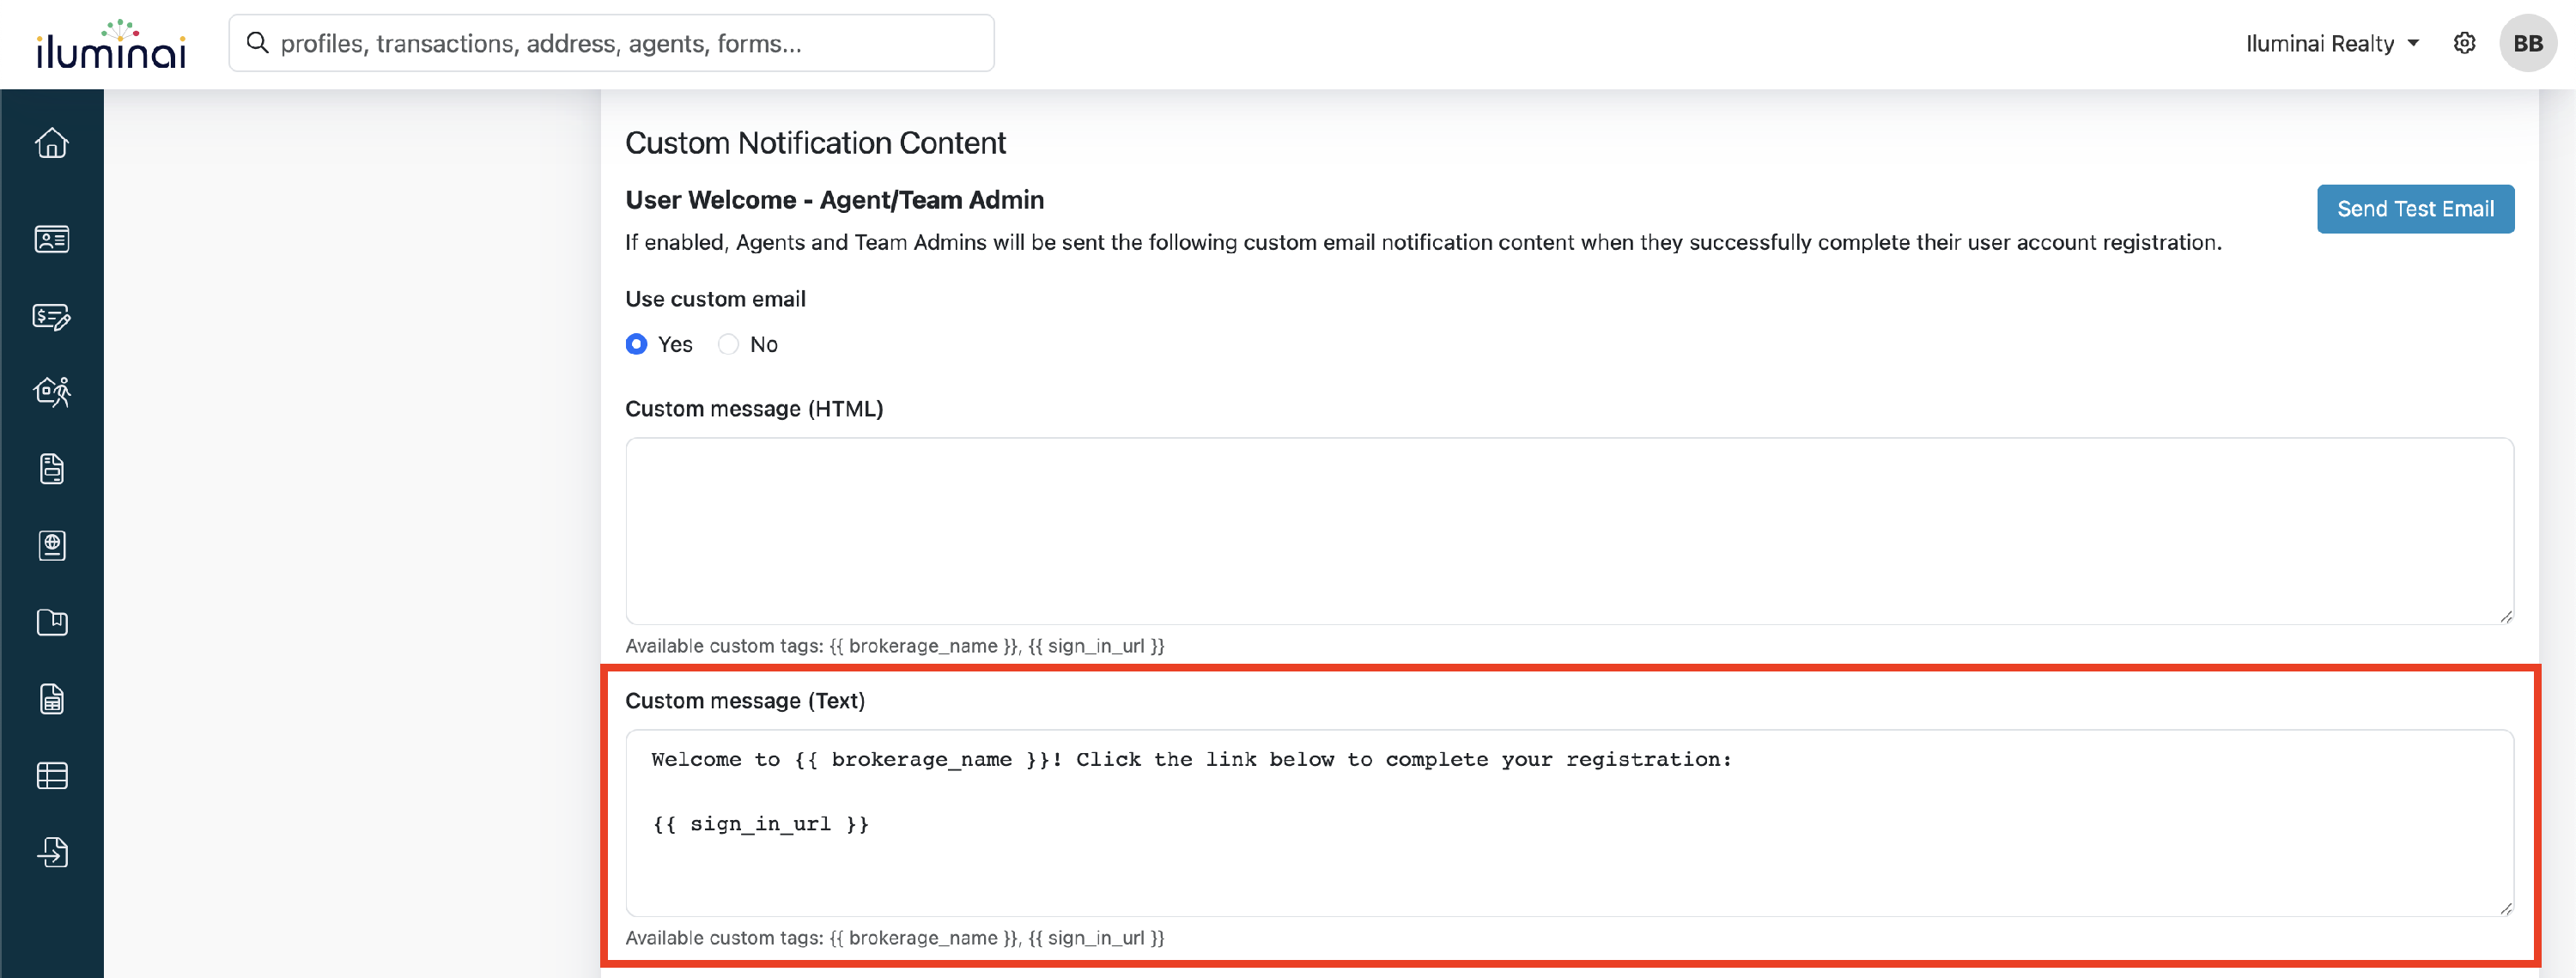Click the search magnifier icon
The width and height of the screenshot is (2576, 978).
click(x=258, y=43)
